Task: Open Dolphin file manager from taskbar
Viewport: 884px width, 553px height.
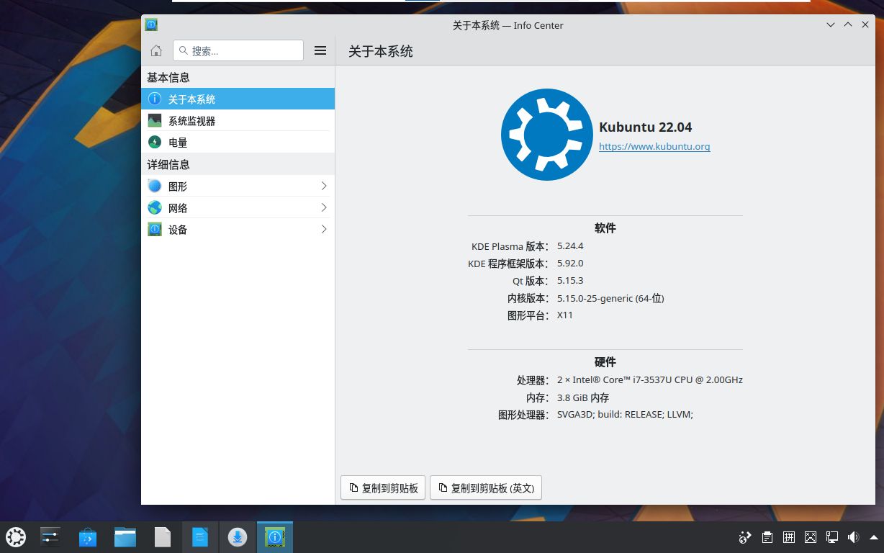Action: tap(125, 537)
